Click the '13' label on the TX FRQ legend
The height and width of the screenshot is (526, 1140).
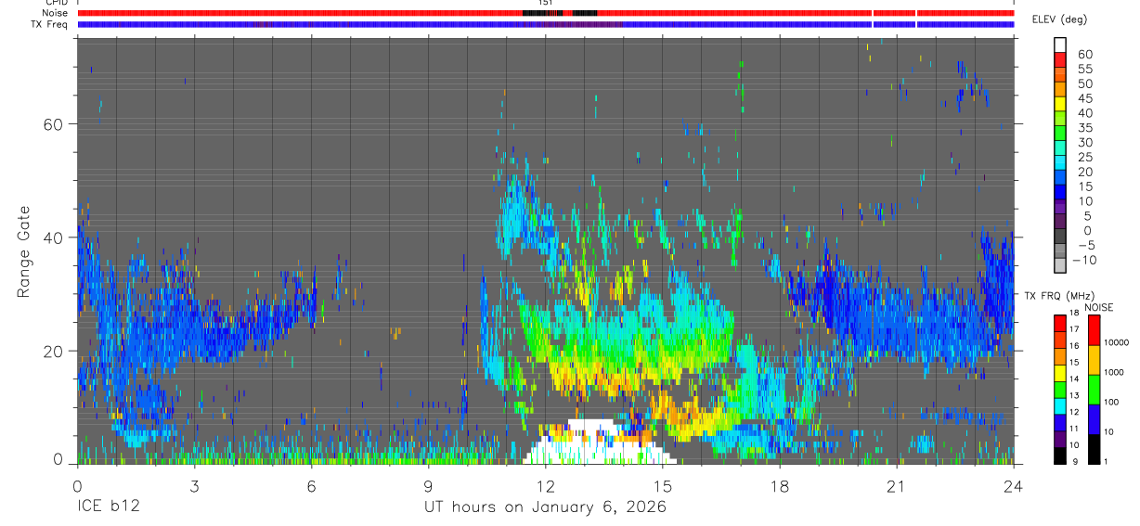point(1075,396)
